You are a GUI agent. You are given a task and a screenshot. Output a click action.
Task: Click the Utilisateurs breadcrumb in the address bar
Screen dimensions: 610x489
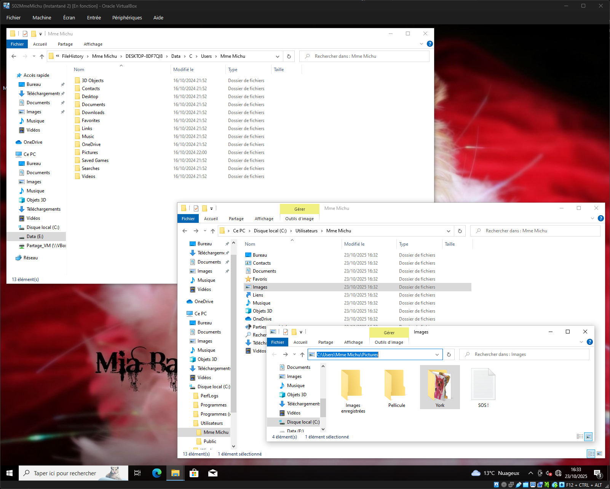(306, 231)
